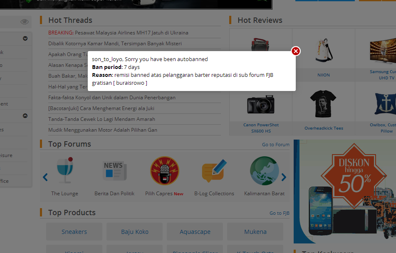Open thread 'Mudik Menggunakan Motor Adalah Pilihan Gan'
This screenshot has height=253, width=396.
pyautogui.click(x=102, y=130)
